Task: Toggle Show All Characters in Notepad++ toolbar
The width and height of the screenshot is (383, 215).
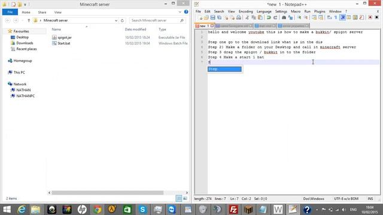Action: 336,17
